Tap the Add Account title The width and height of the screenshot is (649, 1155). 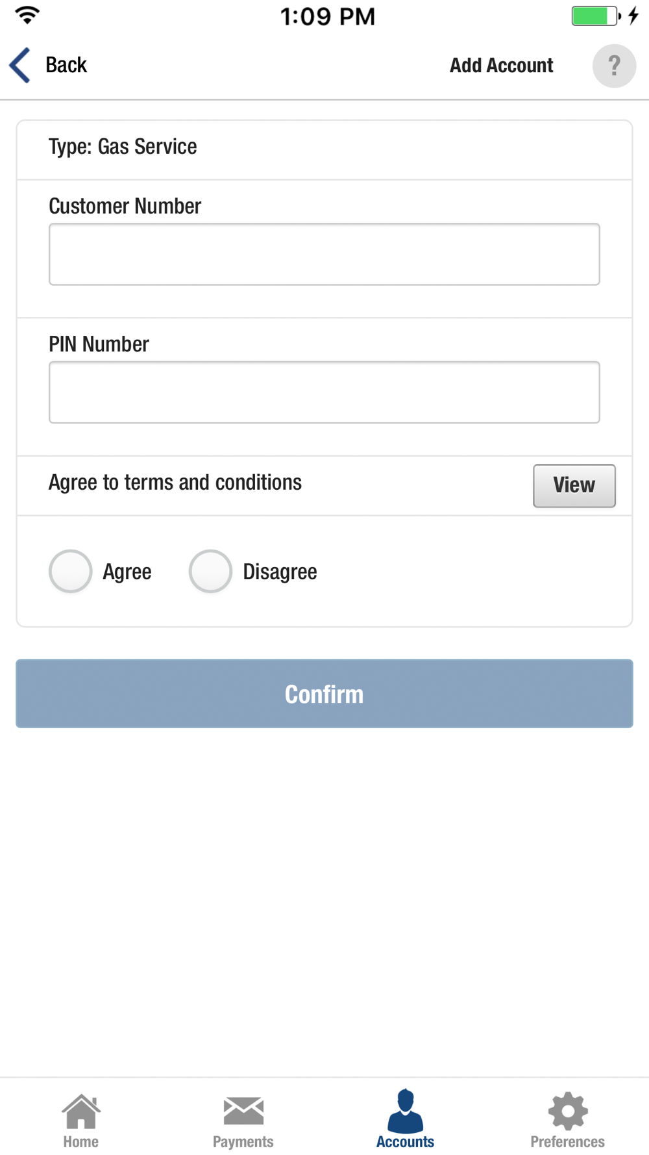click(x=502, y=65)
